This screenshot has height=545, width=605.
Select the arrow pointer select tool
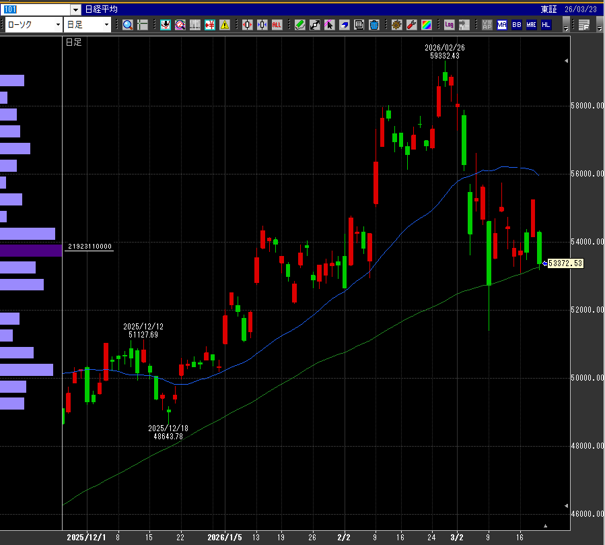tap(329, 25)
